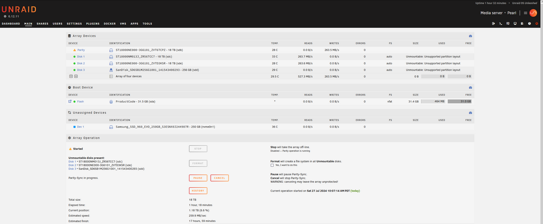Viewport: 543px width, 224px height.
Task: Open the Tools menu
Action: (147, 24)
